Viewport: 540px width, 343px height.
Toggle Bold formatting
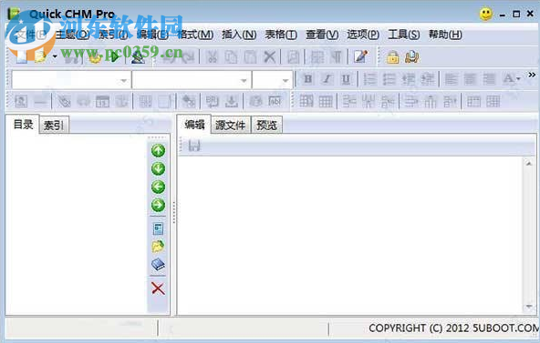(x=308, y=79)
